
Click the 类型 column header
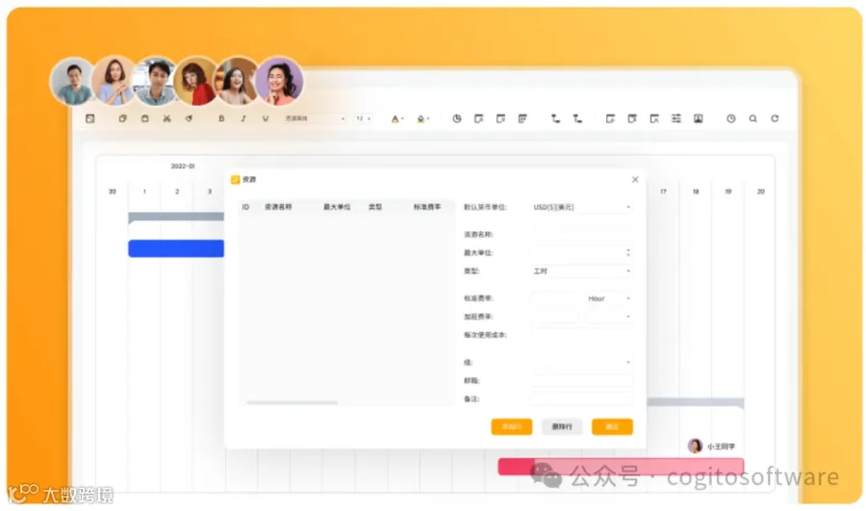tap(375, 207)
